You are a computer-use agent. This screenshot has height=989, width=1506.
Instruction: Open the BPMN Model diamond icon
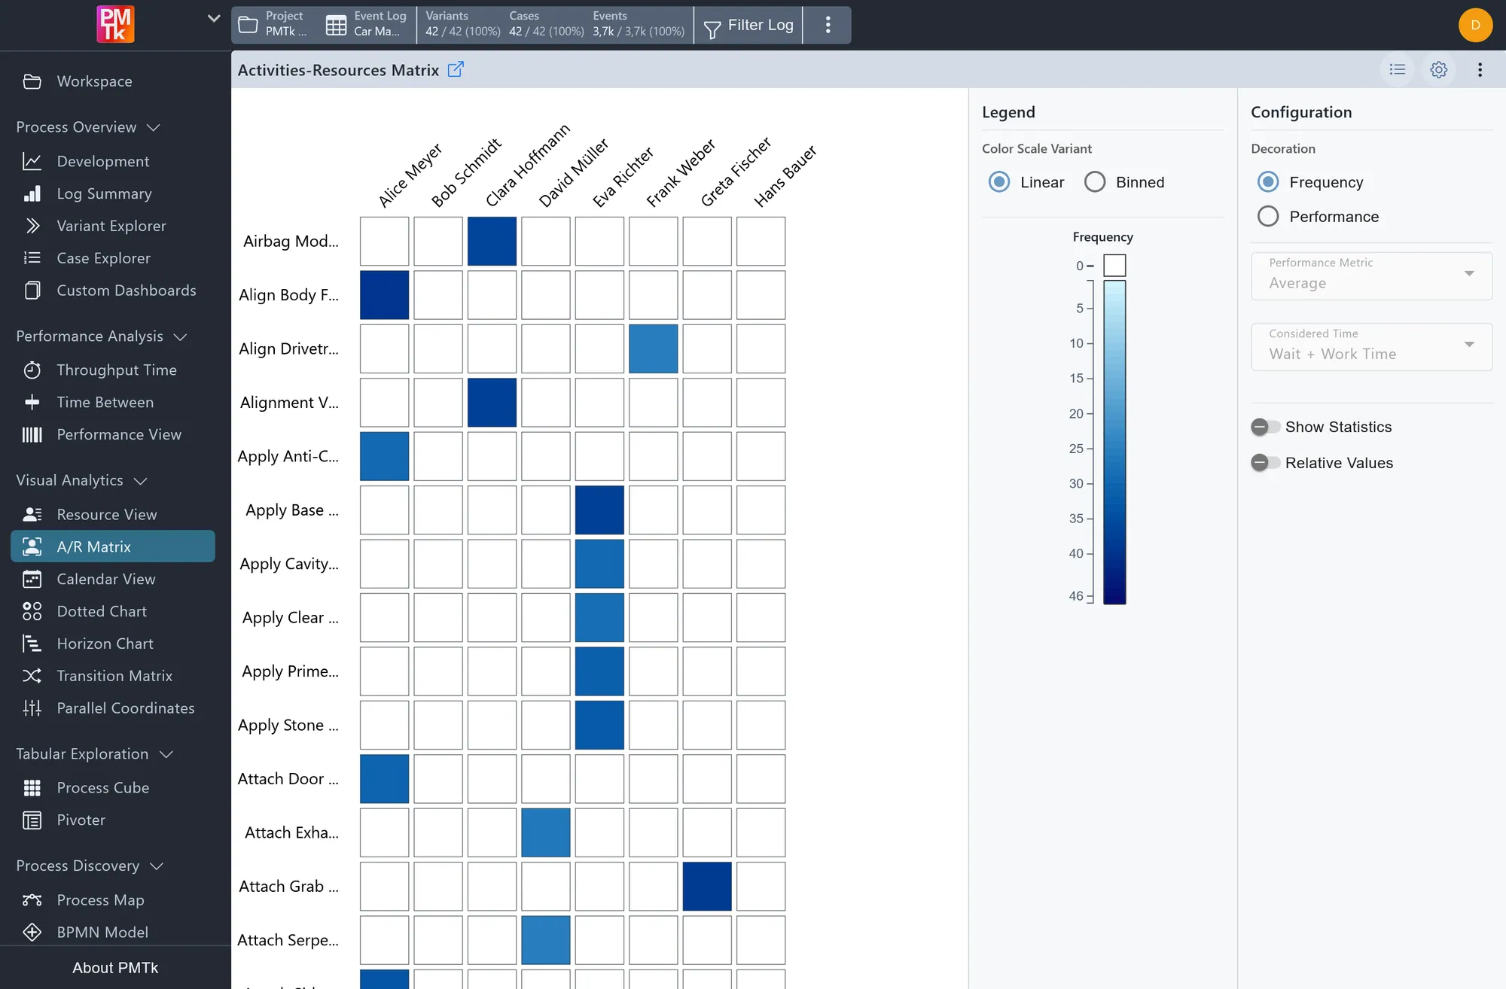(32, 933)
